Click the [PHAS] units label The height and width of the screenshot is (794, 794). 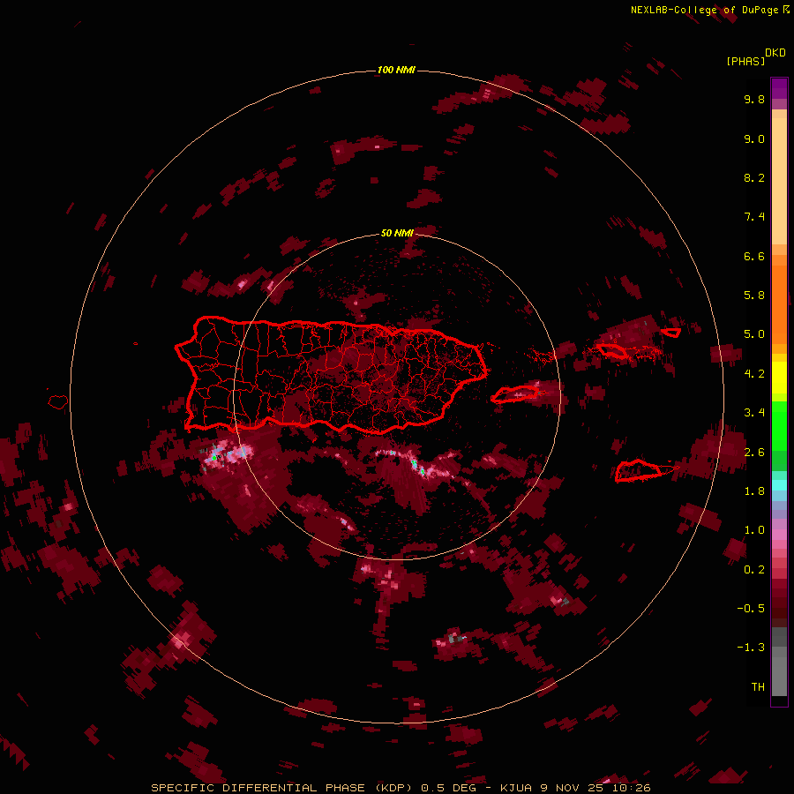pyautogui.click(x=745, y=61)
